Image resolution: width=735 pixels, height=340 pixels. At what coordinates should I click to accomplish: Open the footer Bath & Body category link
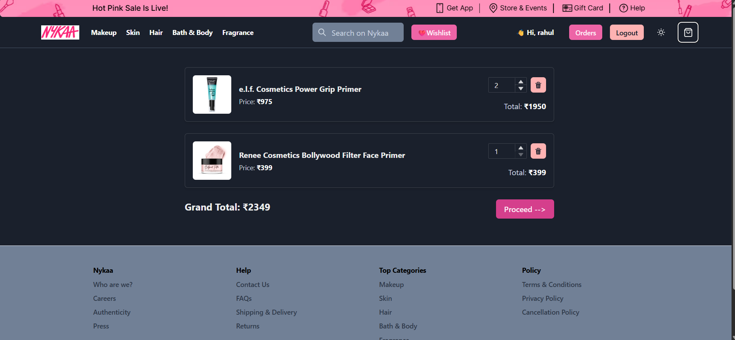(398, 326)
